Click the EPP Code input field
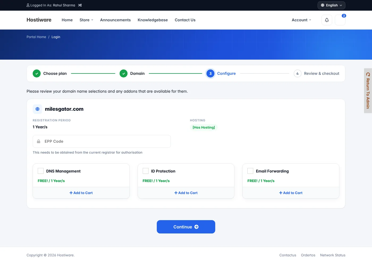 (102, 141)
